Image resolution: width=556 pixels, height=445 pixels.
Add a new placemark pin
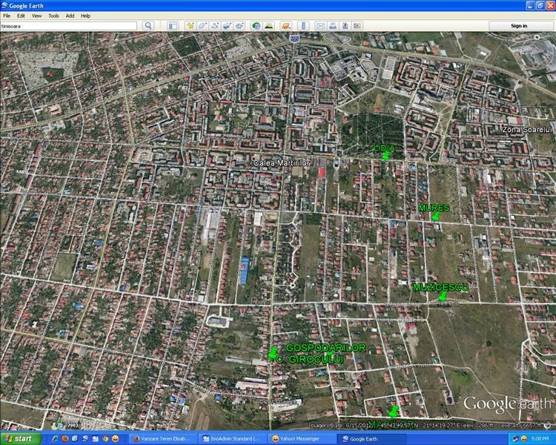191,26
